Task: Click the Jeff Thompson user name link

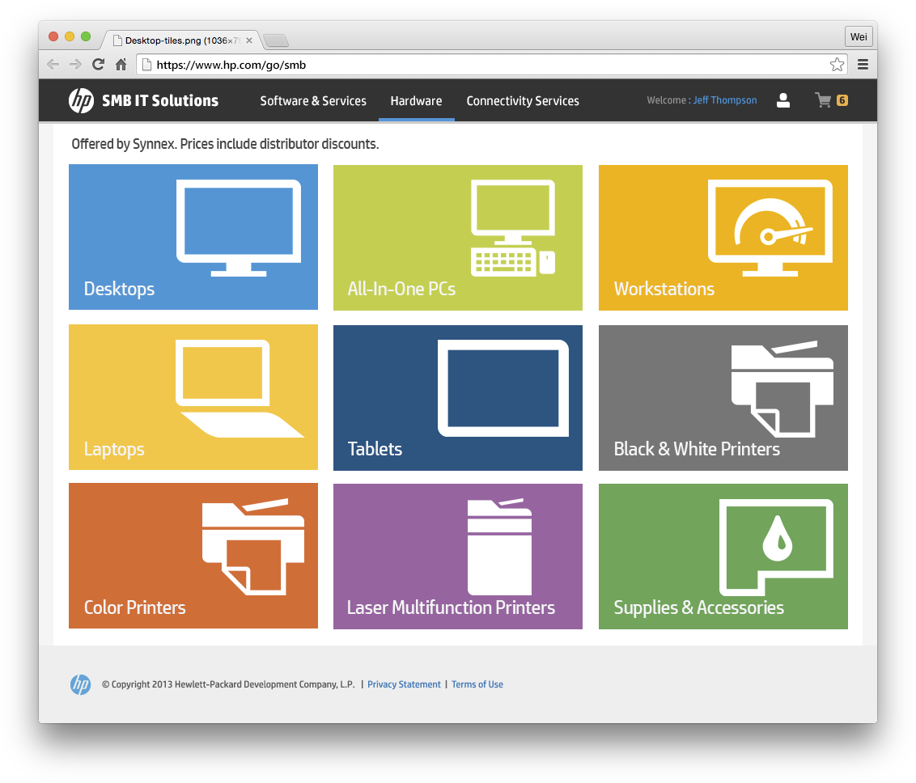Action: [725, 100]
